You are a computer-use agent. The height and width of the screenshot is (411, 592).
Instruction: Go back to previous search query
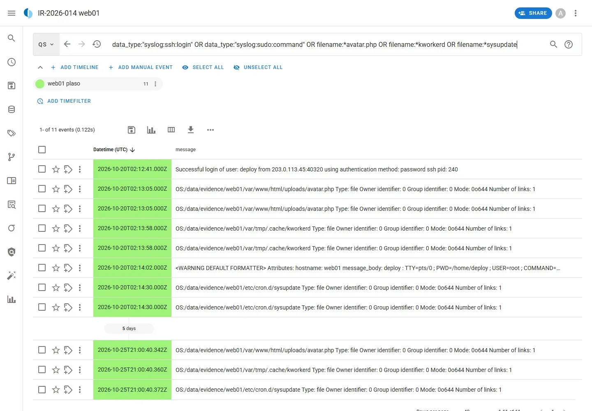[x=67, y=44]
